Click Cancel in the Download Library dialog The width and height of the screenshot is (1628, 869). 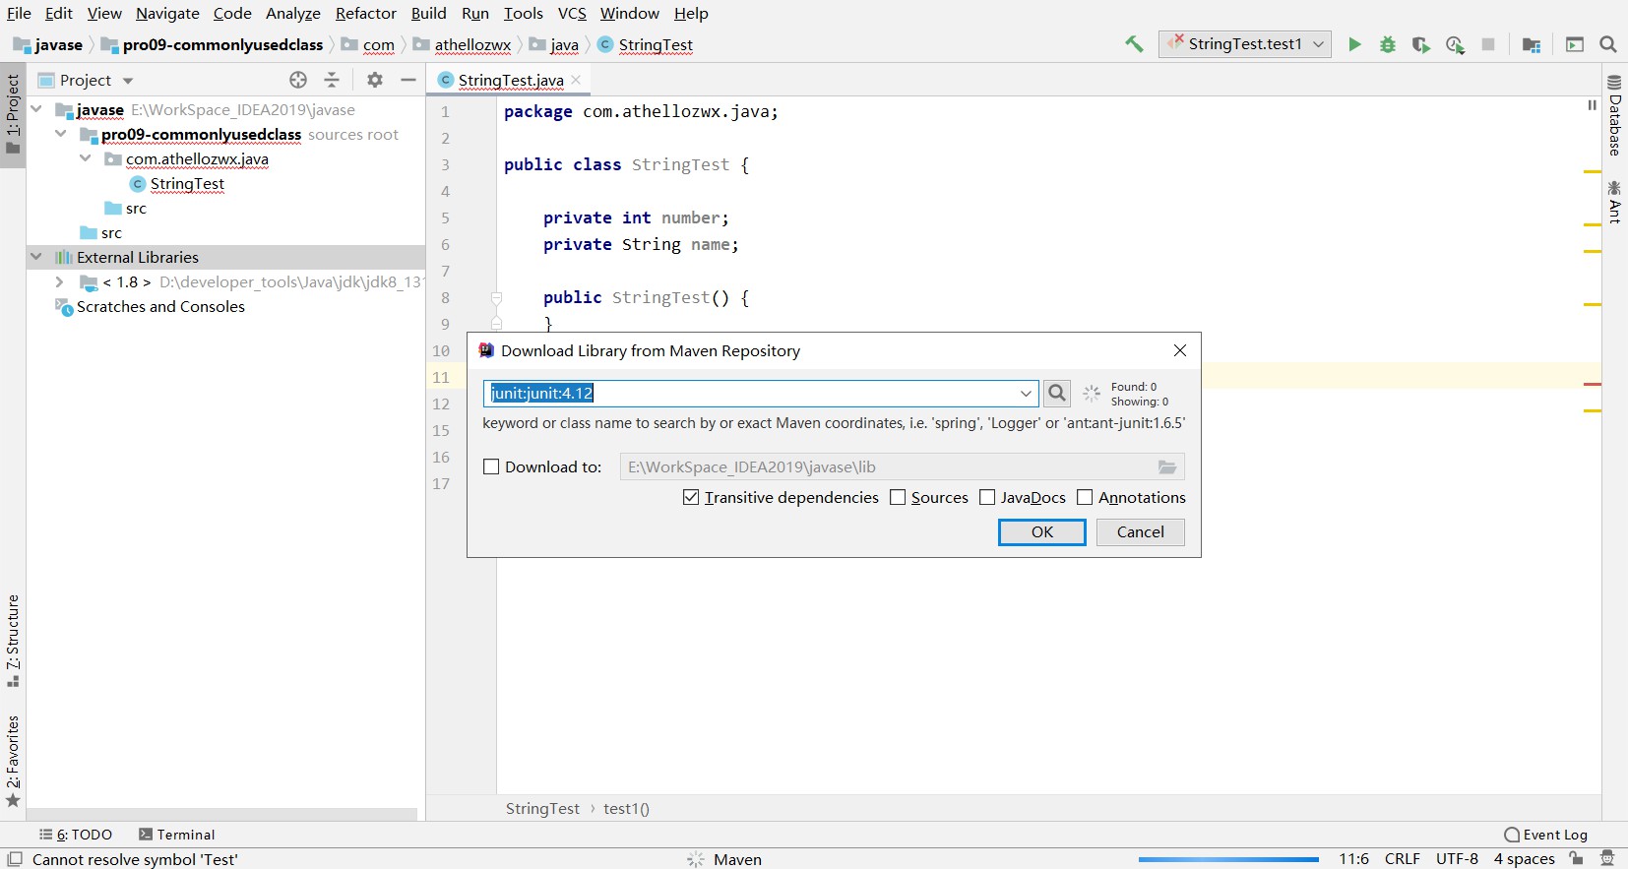[1141, 532]
